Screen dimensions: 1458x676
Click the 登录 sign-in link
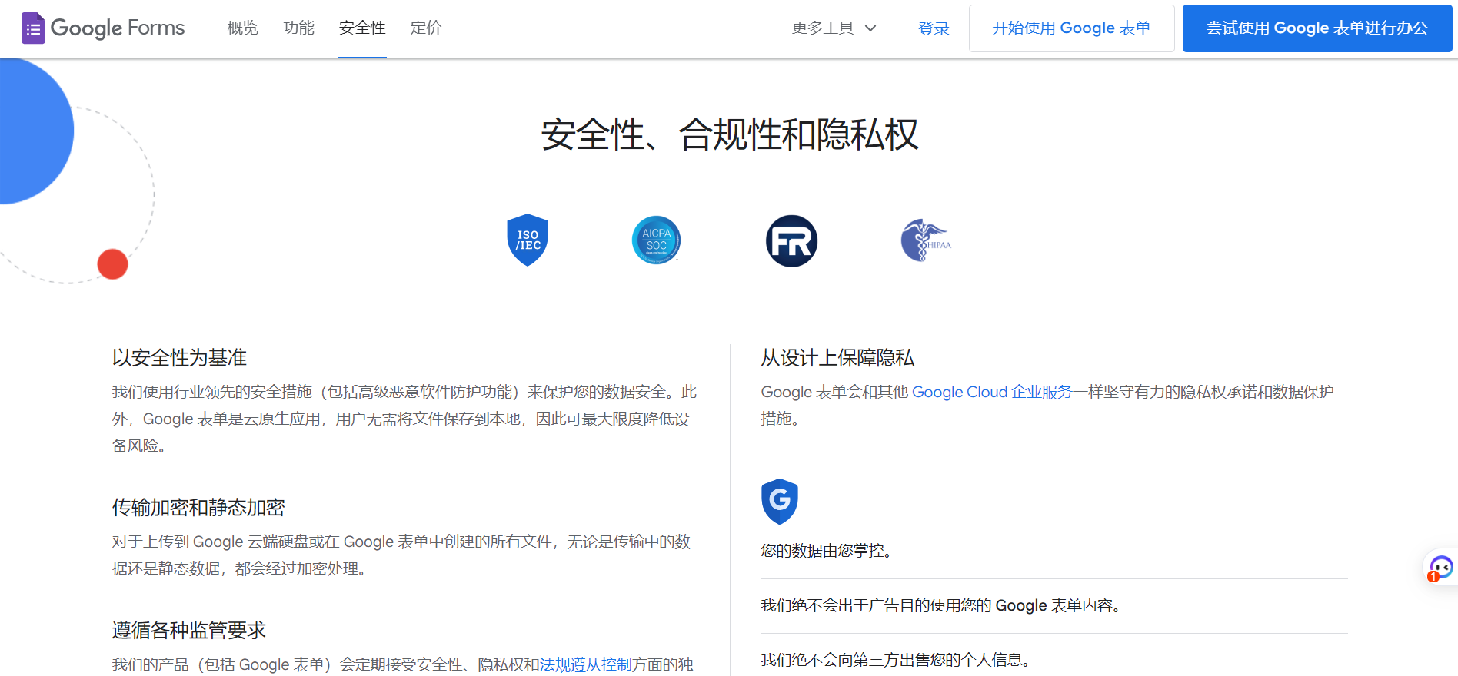[934, 28]
